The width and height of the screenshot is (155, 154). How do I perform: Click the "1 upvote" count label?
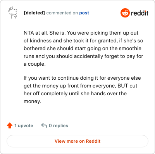click(24, 126)
